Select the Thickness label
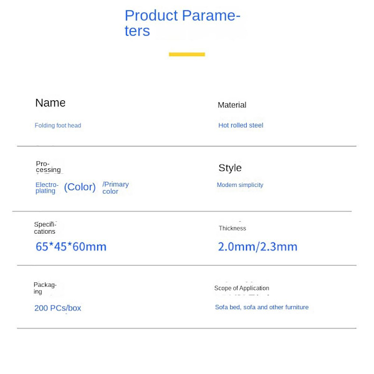This screenshot has width=374, height=374. (233, 228)
